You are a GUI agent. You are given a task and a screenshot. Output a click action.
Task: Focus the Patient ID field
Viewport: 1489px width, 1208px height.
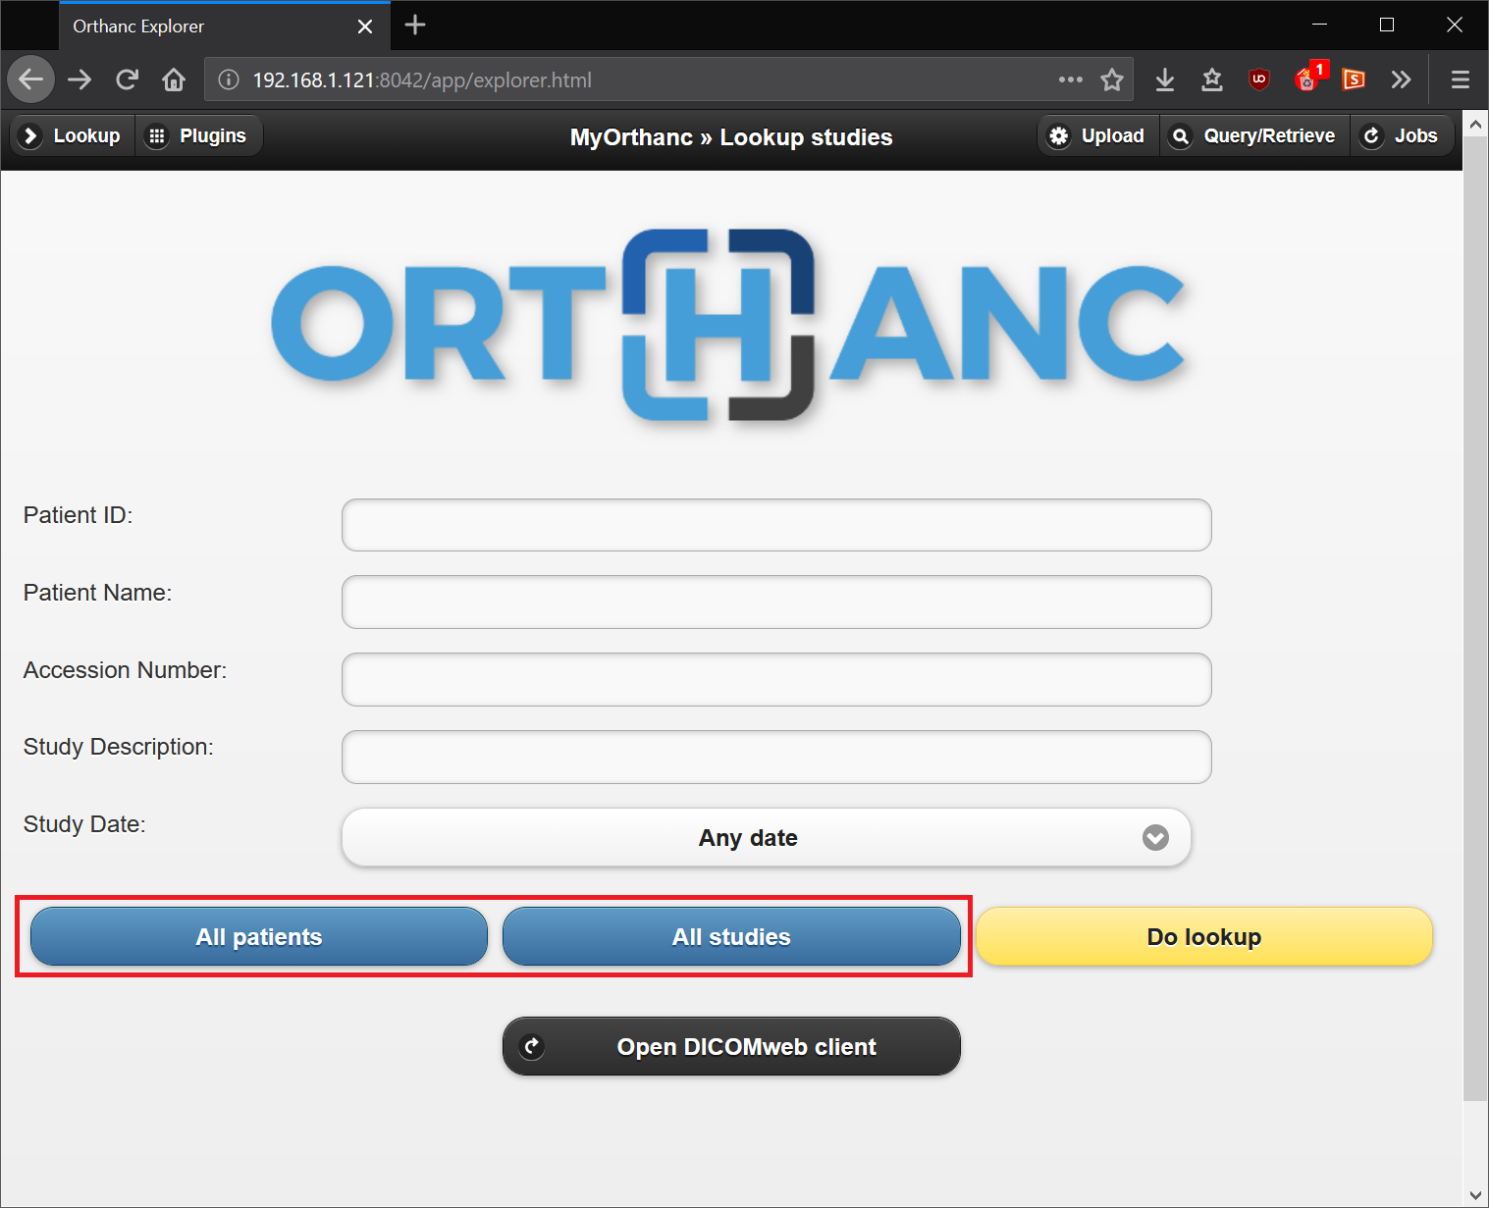776,525
